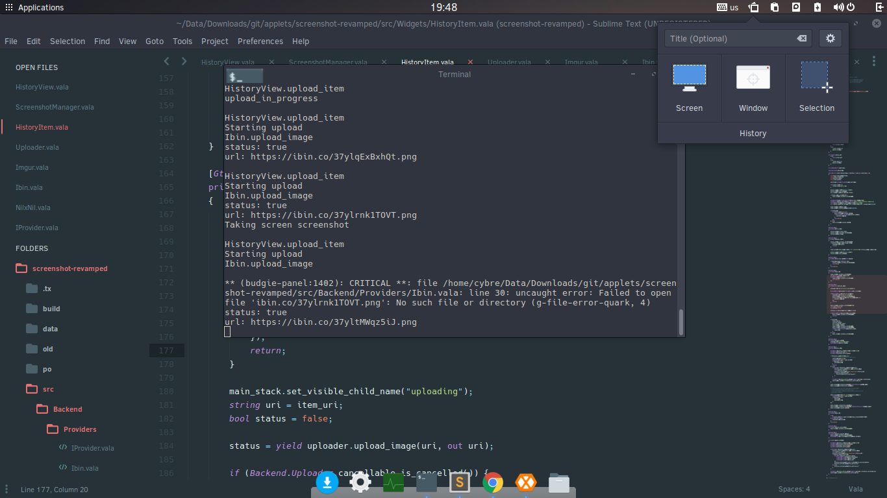Change syntax via Vala status label
887x498 pixels.
click(x=855, y=489)
